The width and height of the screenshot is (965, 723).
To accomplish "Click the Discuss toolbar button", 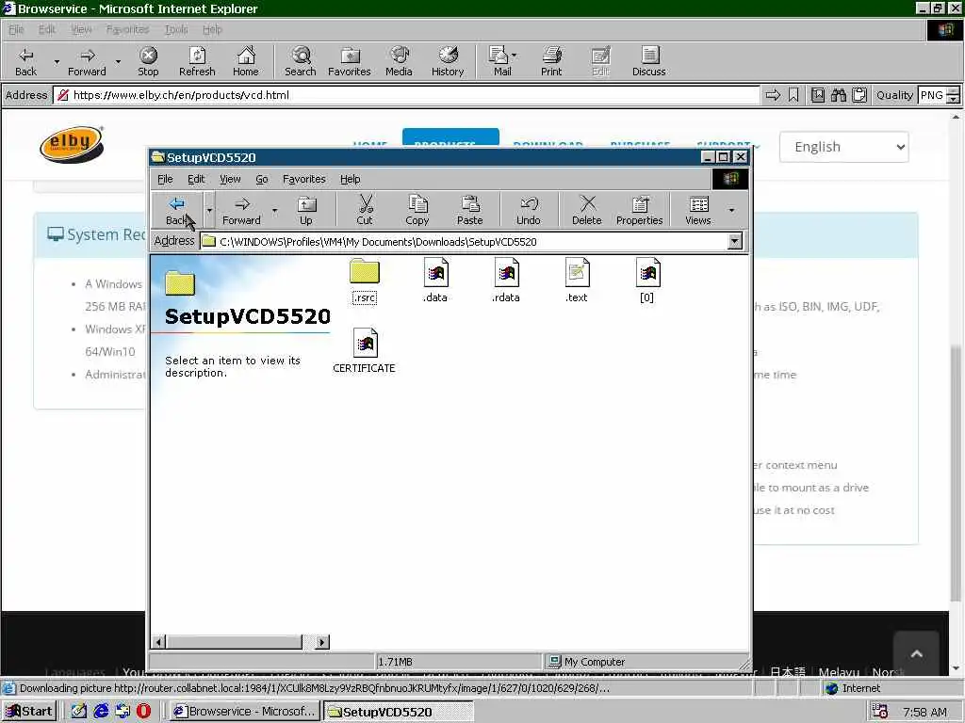I will [649, 61].
